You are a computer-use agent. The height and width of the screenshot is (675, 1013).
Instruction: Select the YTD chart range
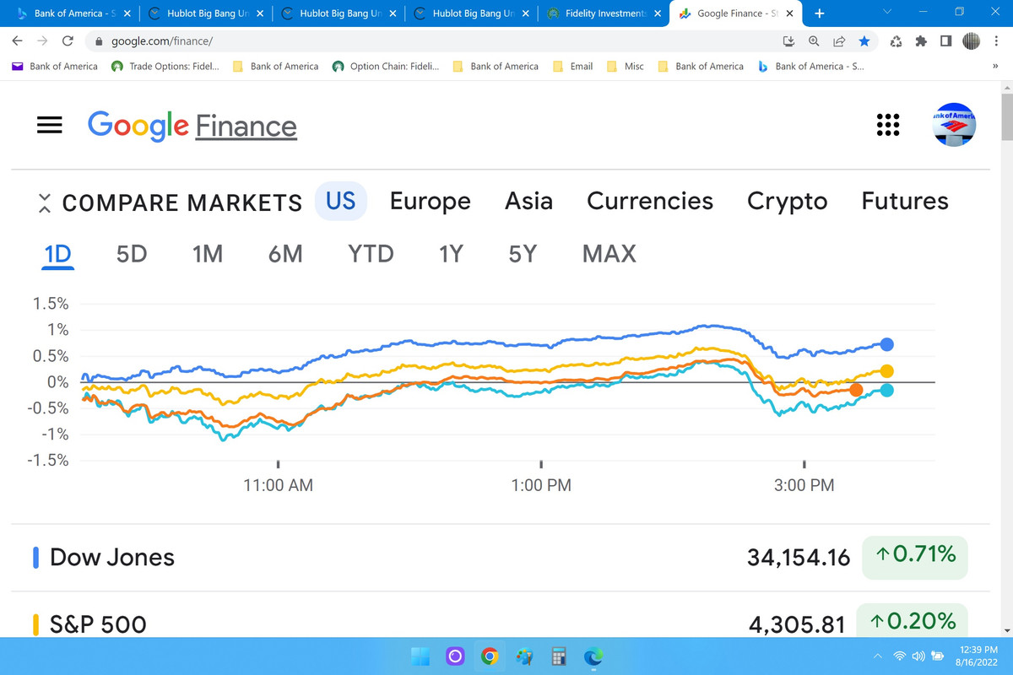point(371,253)
